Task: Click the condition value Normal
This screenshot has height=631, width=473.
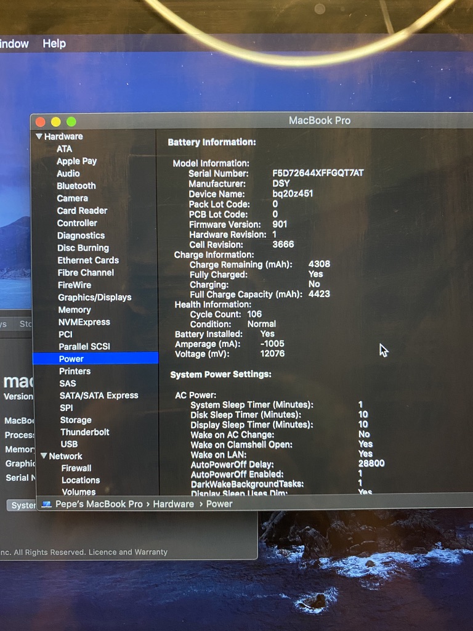Action: (x=262, y=324)
